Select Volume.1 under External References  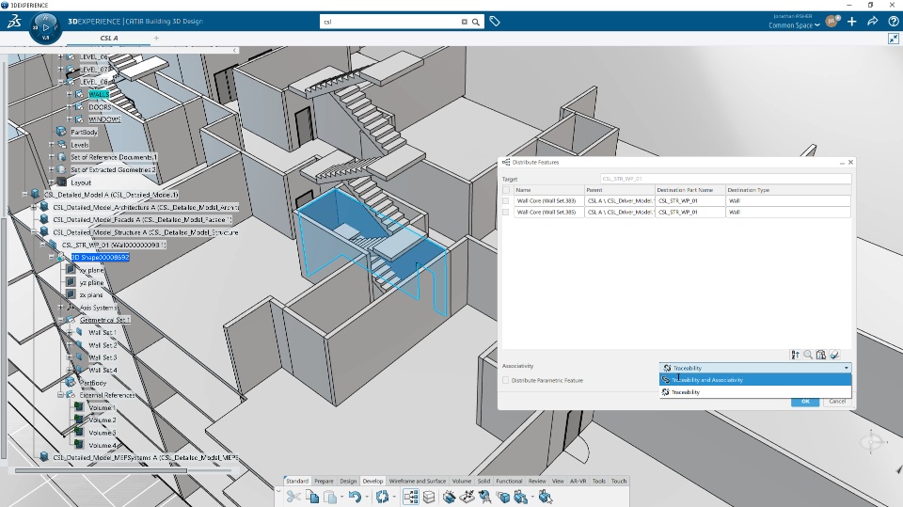pos(102,408)
